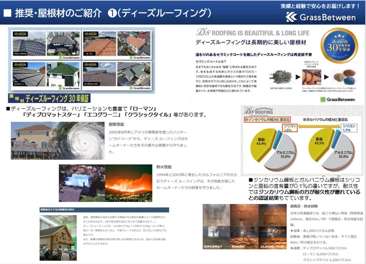The height and width of the screenshot is (264, 366).
Task: Click the subtitle ディーズルーフィングは長期的に美しい屋根材
Action: pos(251,42)
